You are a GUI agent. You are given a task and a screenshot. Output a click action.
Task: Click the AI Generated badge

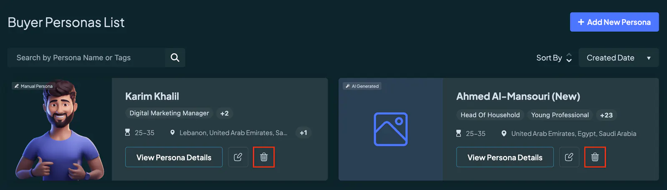[362, 86]
